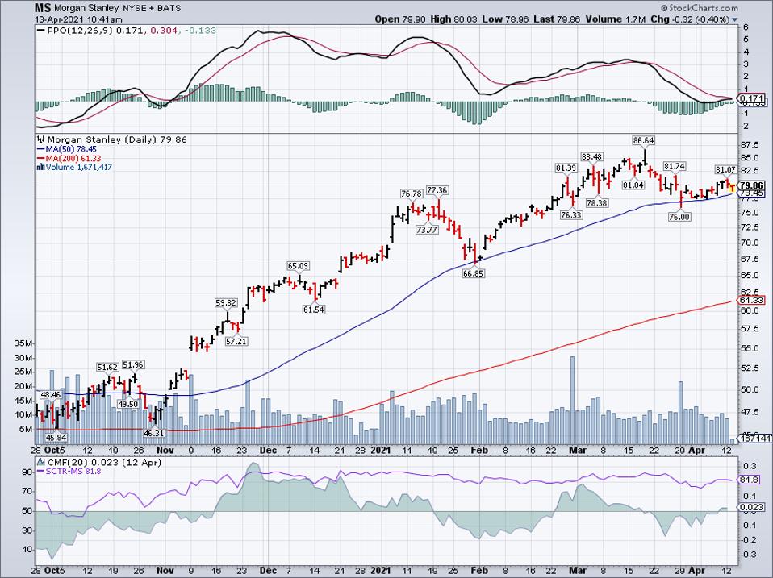This screenshot has height=578, width=773.
Task: Click the 76.78 high price label
Action: [x=412, y=193]
